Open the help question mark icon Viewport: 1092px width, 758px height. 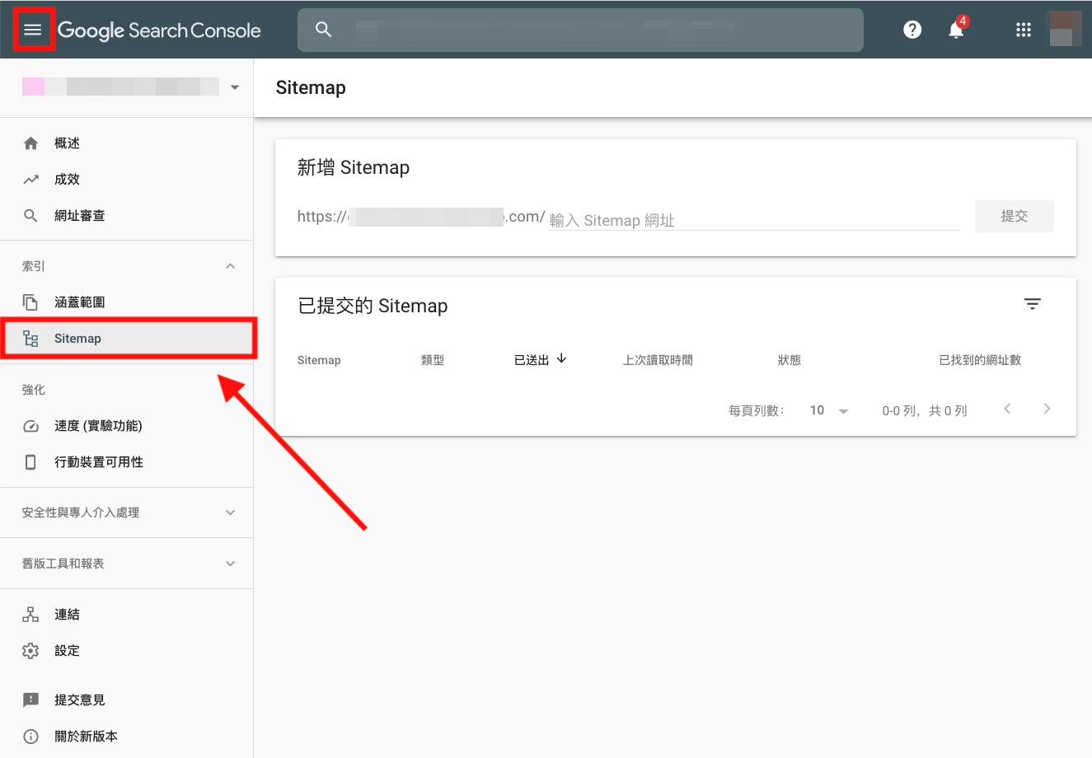tap(912, 30)
